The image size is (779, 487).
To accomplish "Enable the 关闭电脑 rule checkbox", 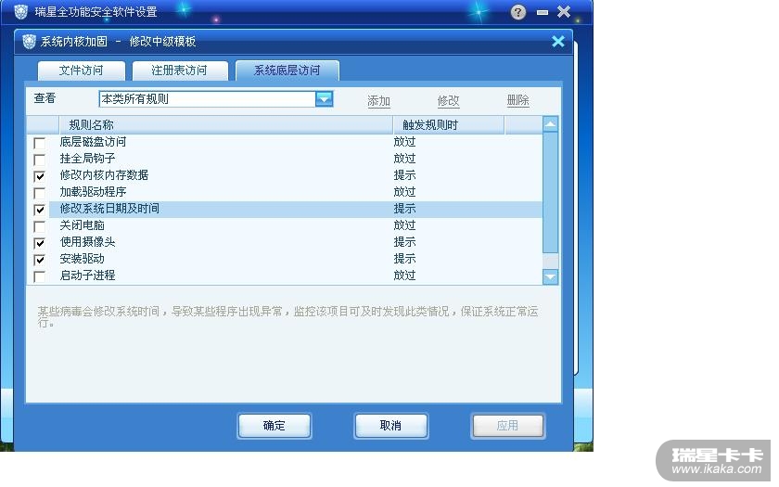I will [x=39, y=226].
